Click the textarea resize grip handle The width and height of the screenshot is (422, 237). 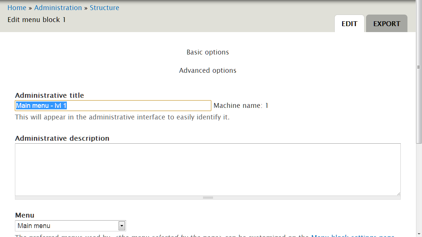(398, 194)
